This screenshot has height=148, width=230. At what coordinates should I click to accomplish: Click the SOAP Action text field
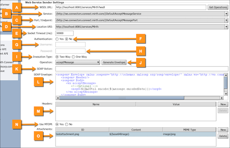[x=142, y=69]
